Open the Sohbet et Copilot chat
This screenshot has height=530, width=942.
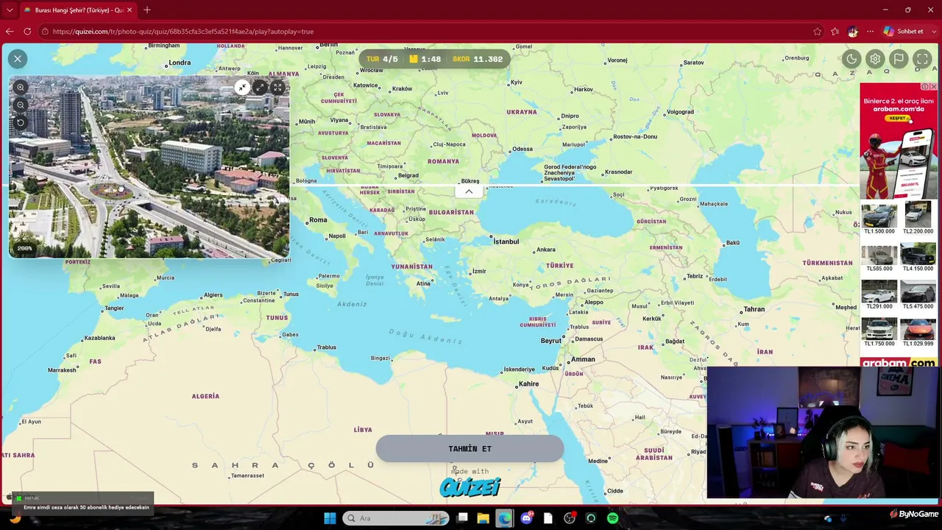(x=904, y=32)
